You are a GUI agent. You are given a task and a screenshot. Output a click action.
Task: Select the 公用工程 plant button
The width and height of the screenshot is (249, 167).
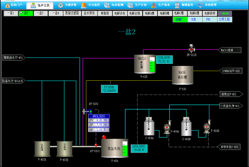coord(225,19)
